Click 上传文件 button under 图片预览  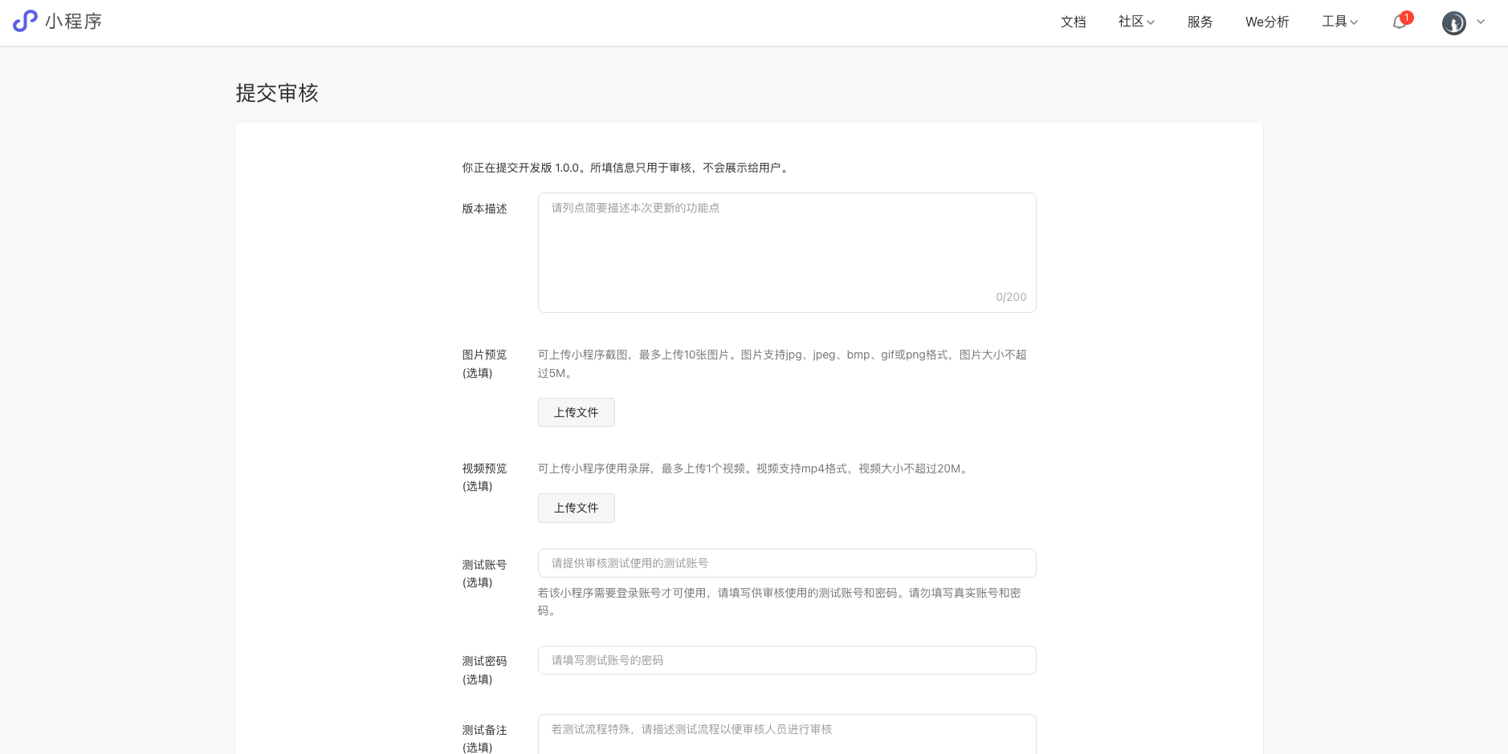[577, 412]
